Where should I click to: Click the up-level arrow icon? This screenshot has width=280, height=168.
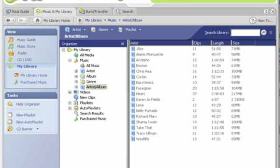80,20
